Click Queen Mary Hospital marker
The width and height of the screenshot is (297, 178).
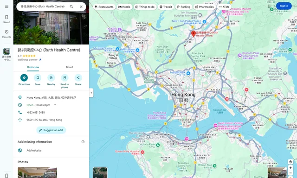(x=142, y=152)
